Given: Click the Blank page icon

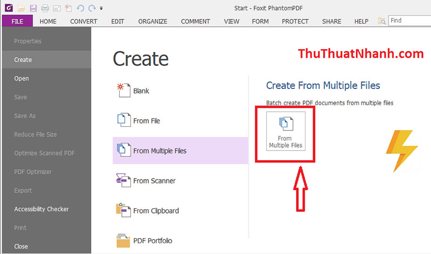Looking at the screenshot, I should click(123, 90).
